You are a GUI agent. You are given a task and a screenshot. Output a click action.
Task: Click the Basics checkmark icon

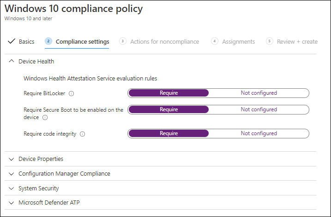[12, 41]
